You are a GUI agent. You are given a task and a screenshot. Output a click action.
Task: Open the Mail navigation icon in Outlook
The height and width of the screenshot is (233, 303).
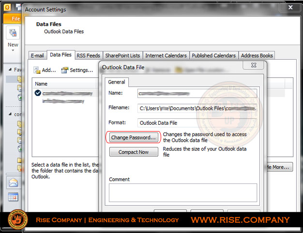pyautogui.click(x=14, y=183)
